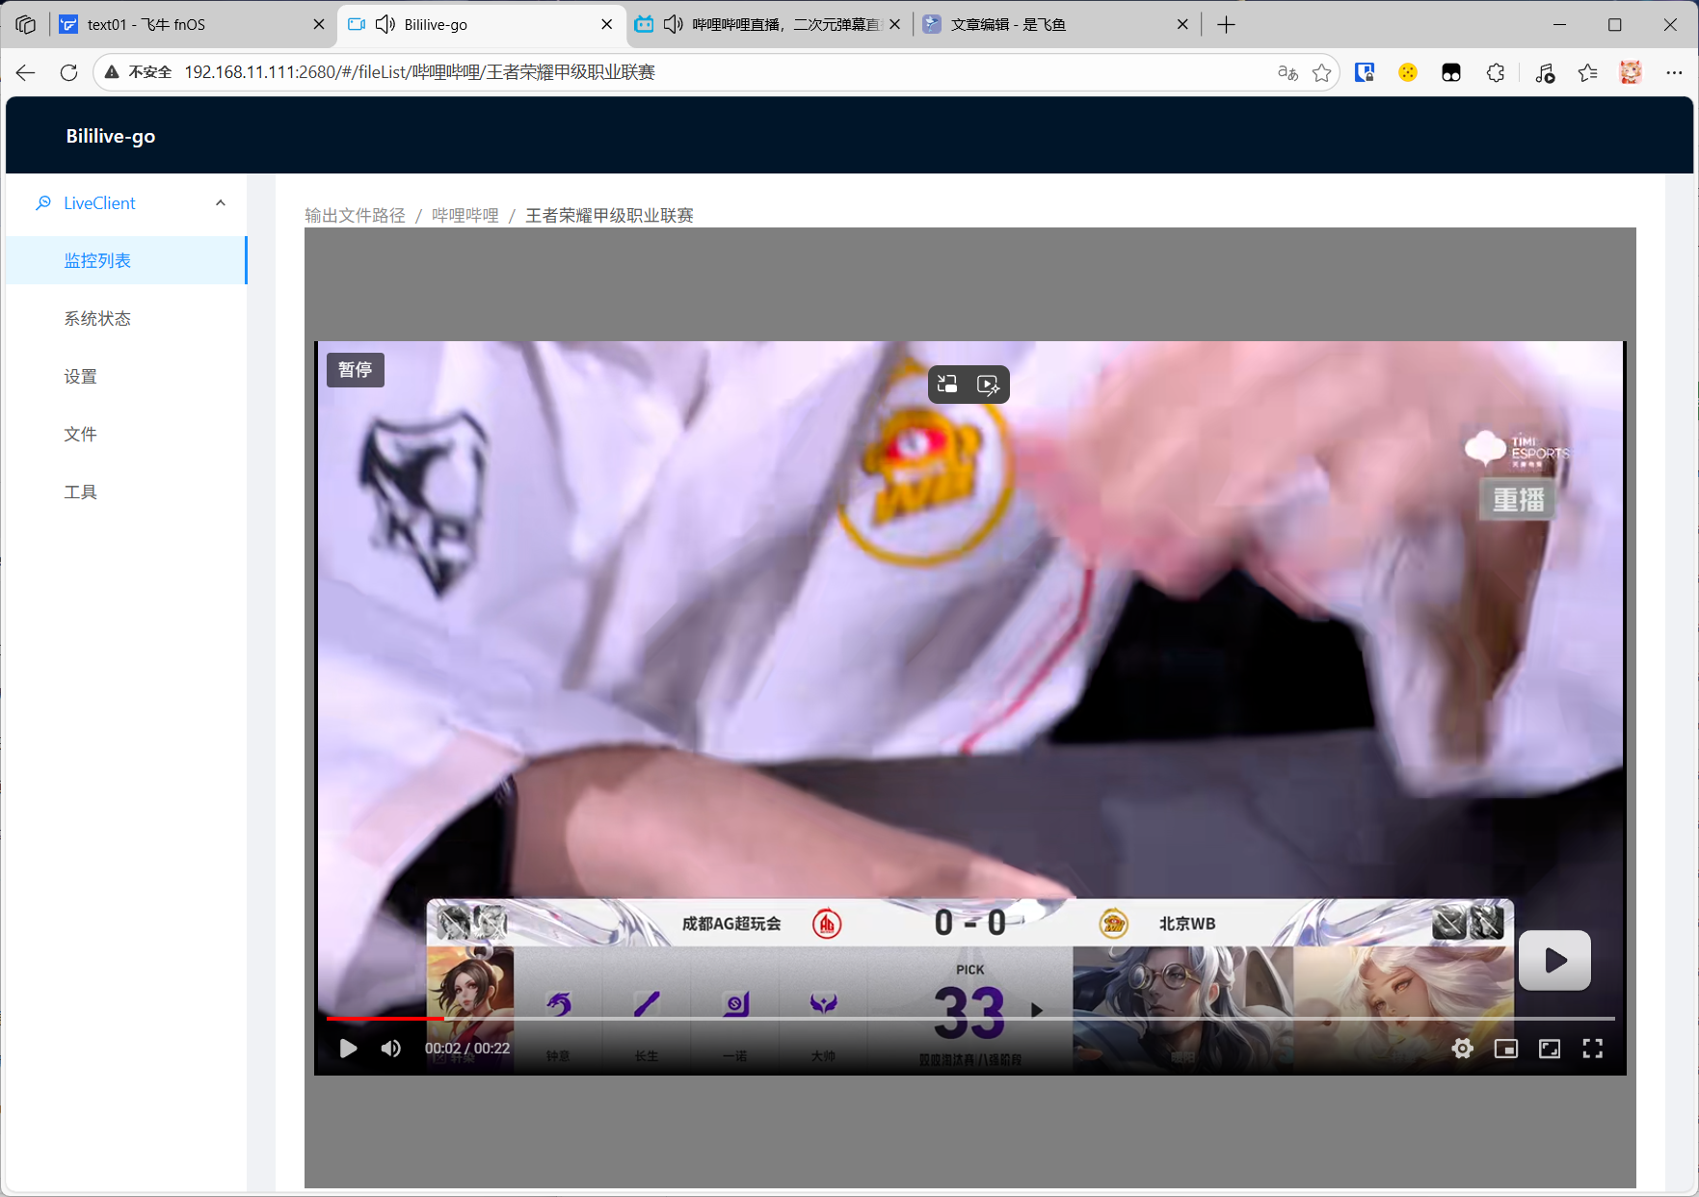Image resolution: width=1699 pixels, height=1197 pixels.
Task: Toggle web fullscreen view in player
Action: pyautogui.click(x=1549, y=1049)
